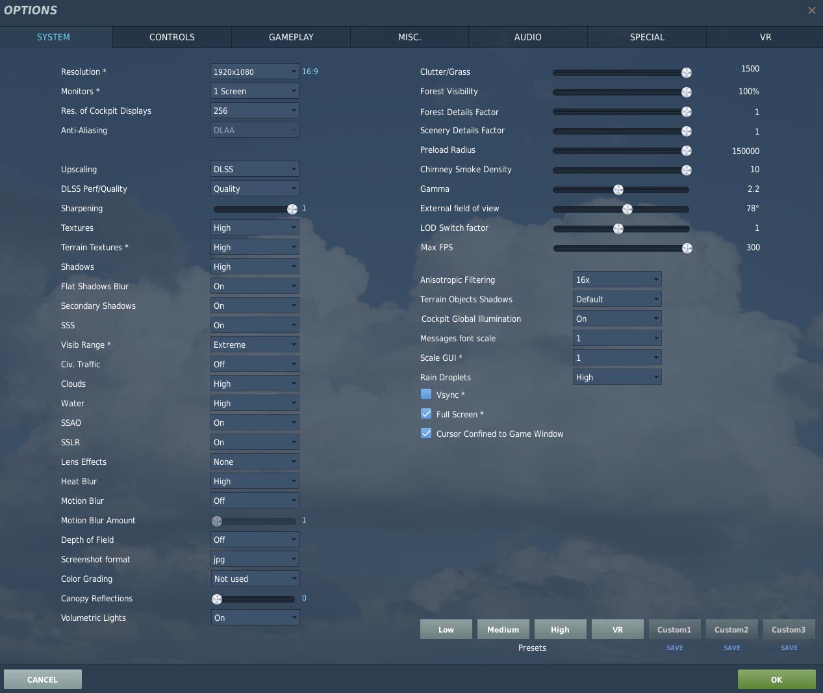The width and height of the screenshot is (823, 693).
Task: Change the DLSS Perf/Quality dropdown
Action: coord(255,189)
